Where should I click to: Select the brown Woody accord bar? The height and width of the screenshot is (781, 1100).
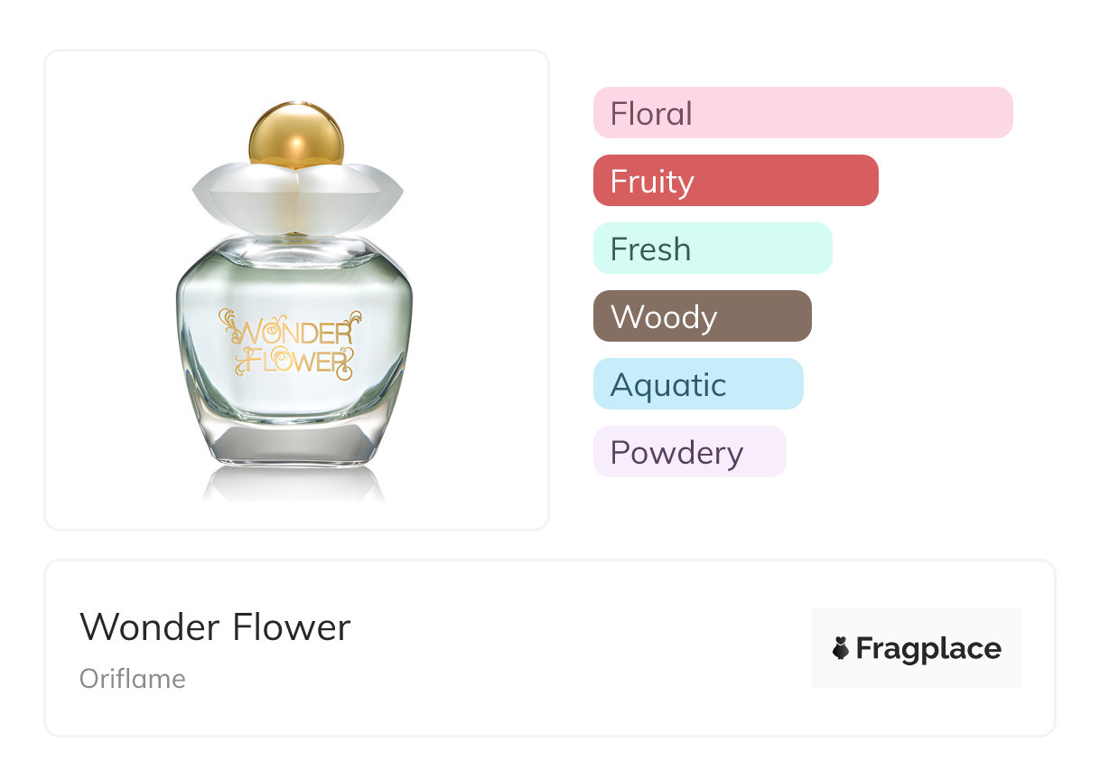click(x=702, y=316)
